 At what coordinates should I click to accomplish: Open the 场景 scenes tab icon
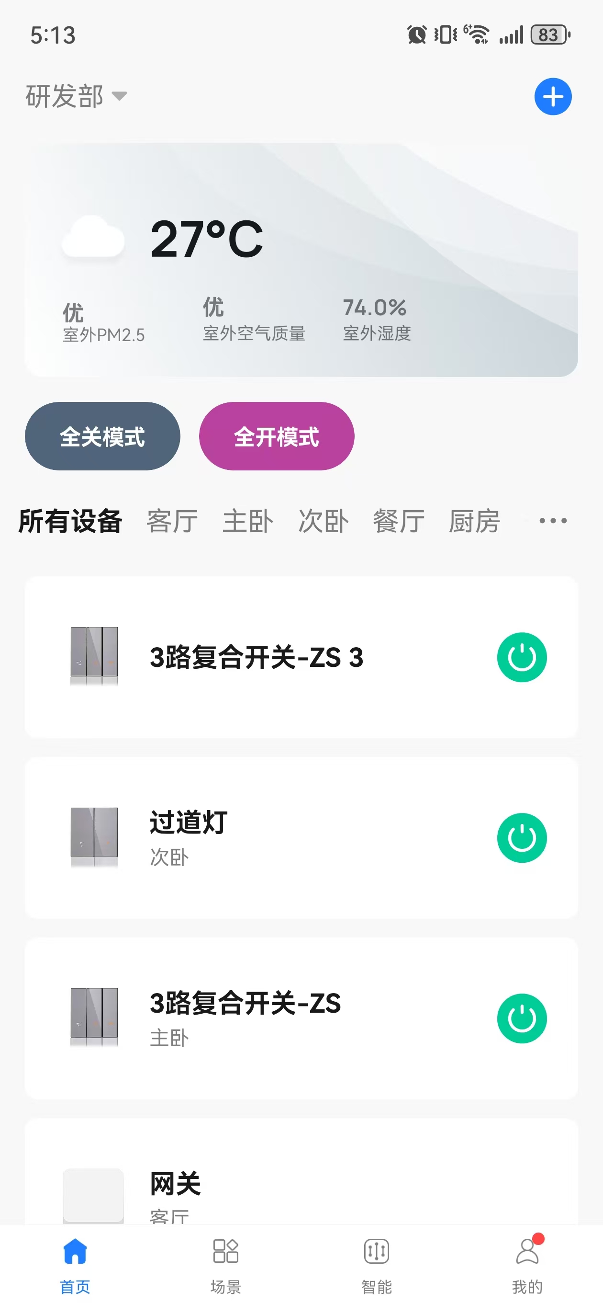225,1251
